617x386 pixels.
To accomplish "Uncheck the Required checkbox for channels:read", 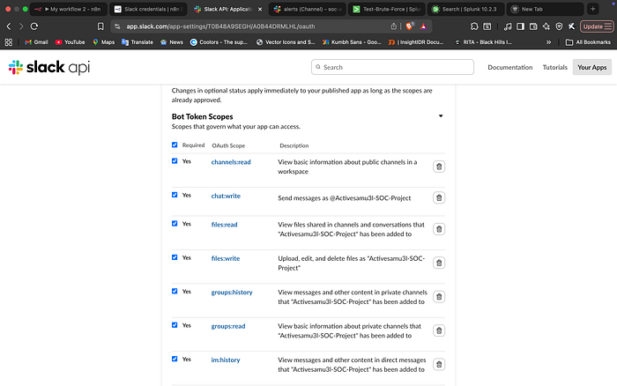I will coord(175,161).
